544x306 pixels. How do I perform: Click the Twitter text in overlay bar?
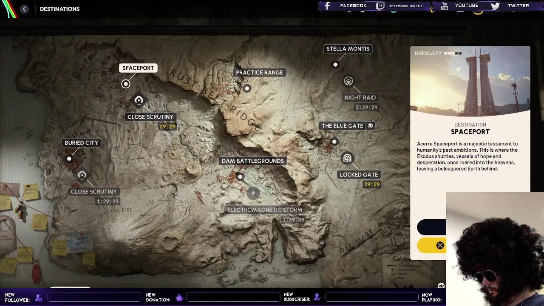518,6
